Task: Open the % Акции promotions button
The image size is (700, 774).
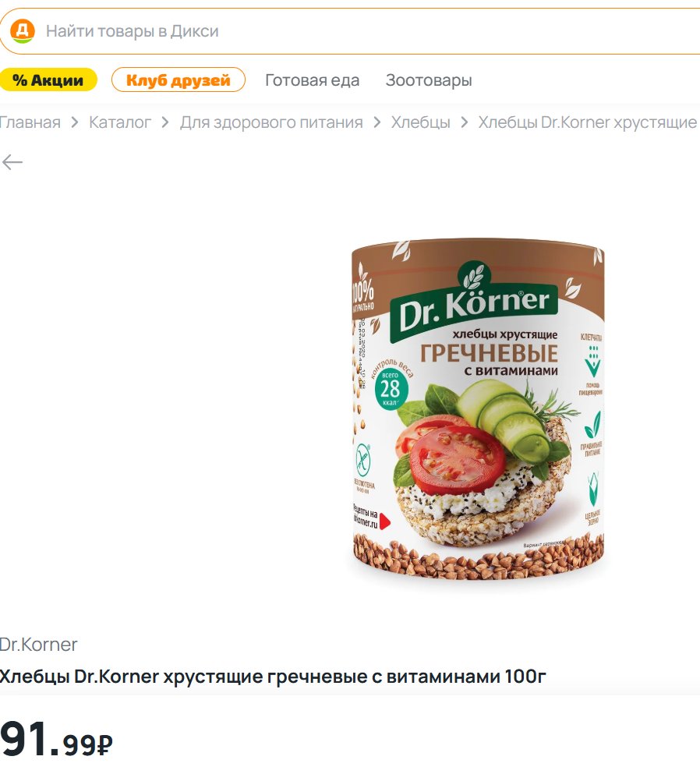Action: point(48,80)
